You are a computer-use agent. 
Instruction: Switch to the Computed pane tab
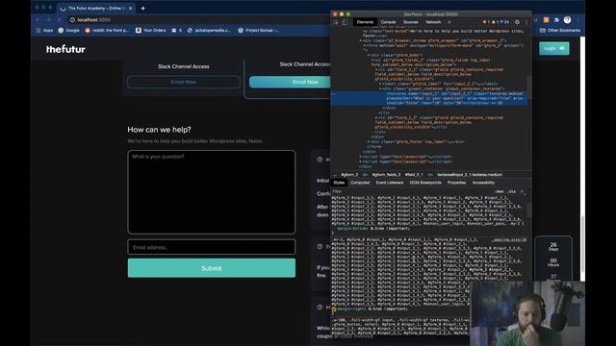360,183
